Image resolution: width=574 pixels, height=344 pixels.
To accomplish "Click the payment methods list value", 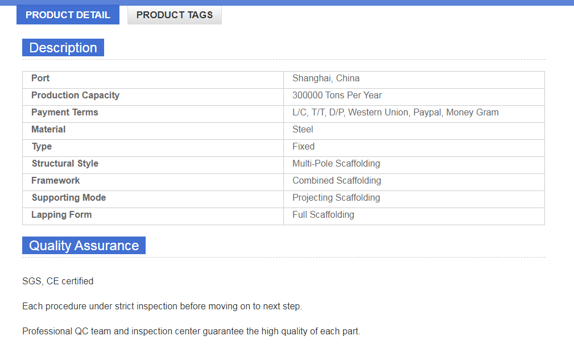I will pyautogui.click(x=395, y=113).
